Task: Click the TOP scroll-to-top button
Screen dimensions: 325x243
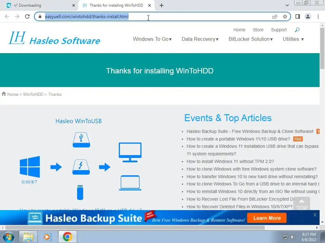Action: [x=302, y=204]
